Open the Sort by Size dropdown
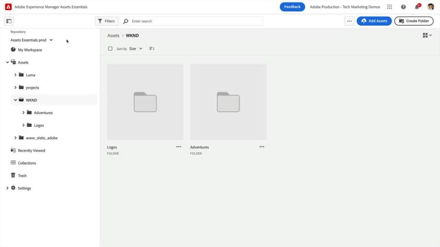The image size is (440, 247). [x=136, y=49]
